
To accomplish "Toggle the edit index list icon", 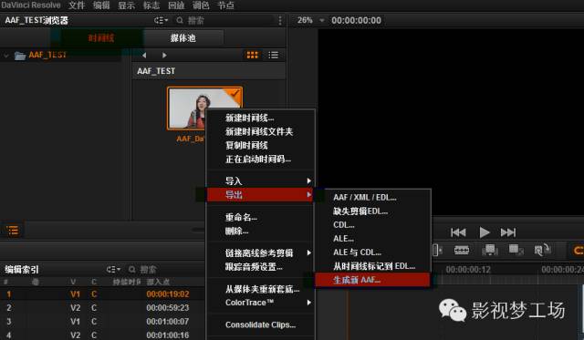I will click(x=12, y=231).
